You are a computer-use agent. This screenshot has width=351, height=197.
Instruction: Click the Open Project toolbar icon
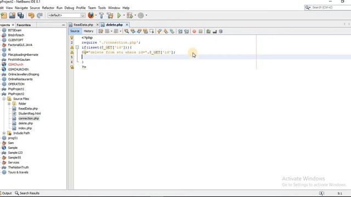pyautogui.click(x=12, y=15)
